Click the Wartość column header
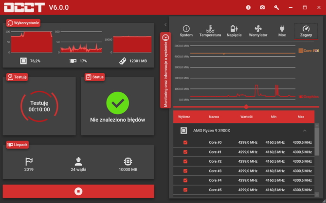 246,117
